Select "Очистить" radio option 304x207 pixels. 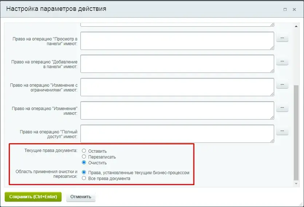click(x=84, y=163)
